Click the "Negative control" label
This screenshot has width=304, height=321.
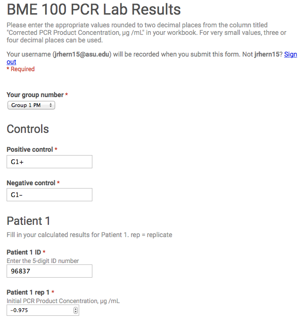pos(31,182)
